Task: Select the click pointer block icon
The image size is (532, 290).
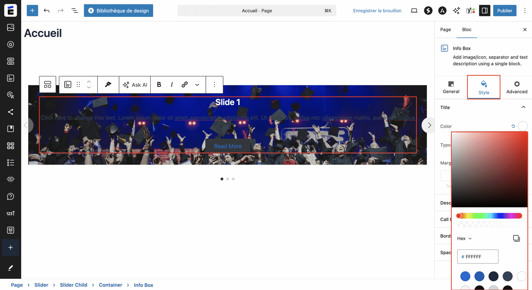Action: click(x=11, y=95)
